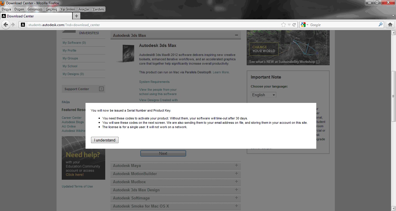The height and width of the screenshot is (211, 396).
Task: Click the address bar URL field
Action: click(154, 25)
